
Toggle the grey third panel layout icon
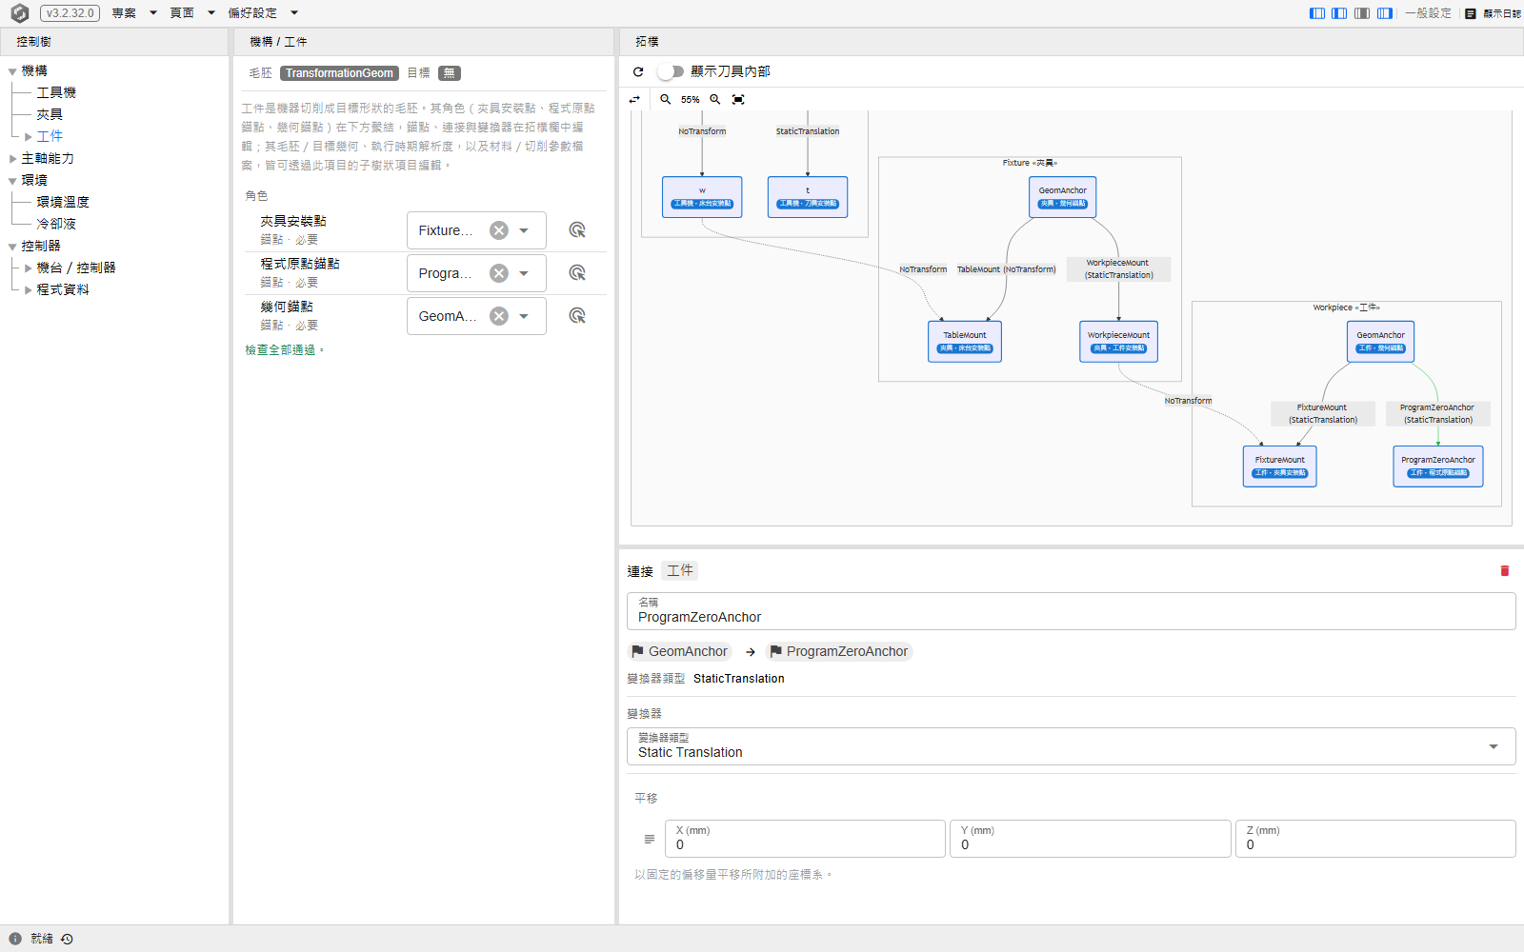1362,13
